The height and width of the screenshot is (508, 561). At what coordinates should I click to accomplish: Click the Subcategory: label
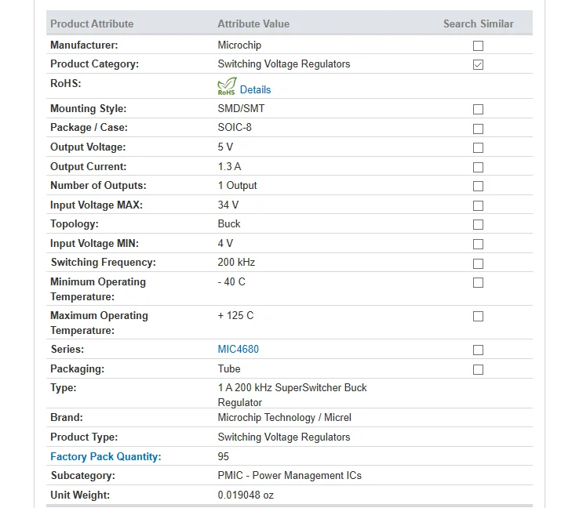point(83,476)
